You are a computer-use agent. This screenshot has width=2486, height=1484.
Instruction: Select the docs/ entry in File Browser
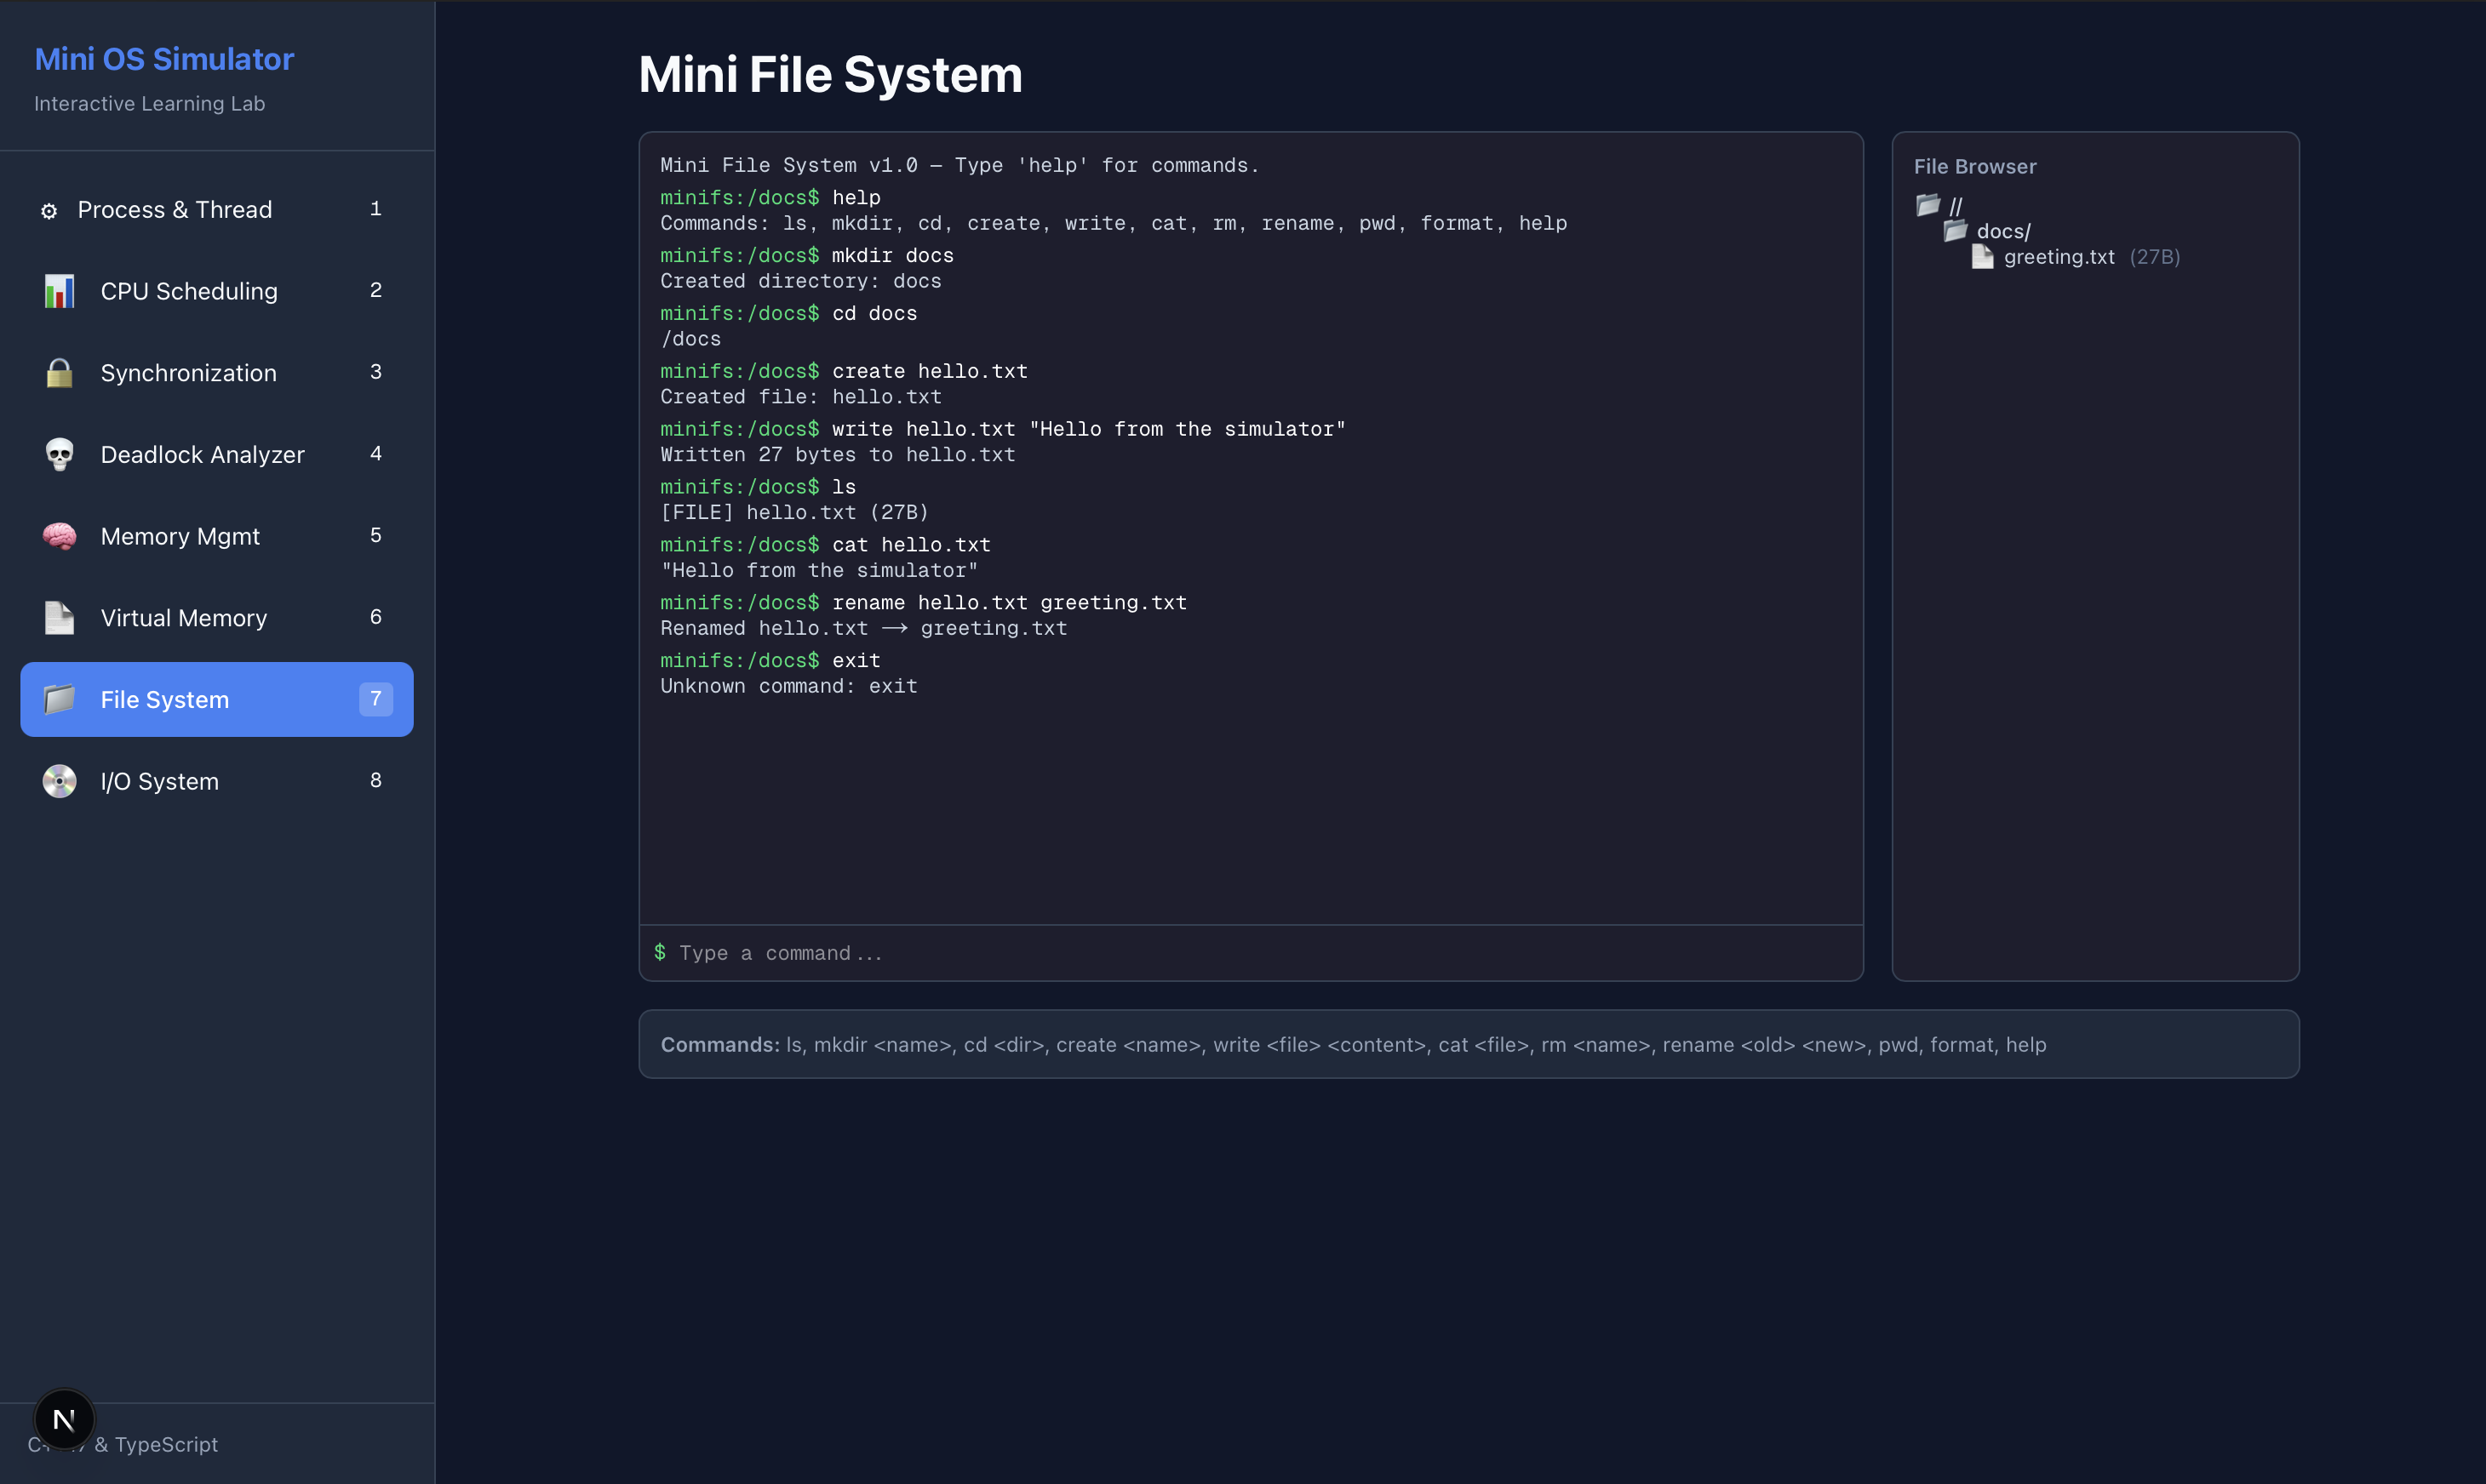click(2004, 231)
